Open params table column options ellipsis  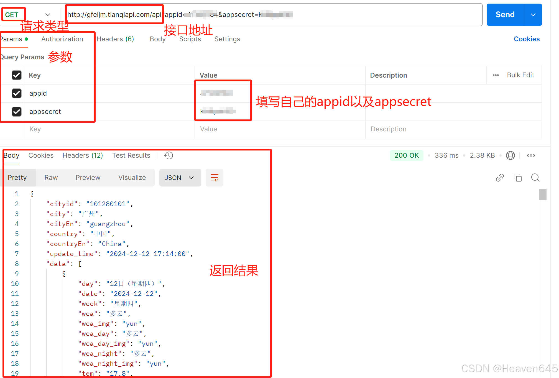[x=496, y=75]
